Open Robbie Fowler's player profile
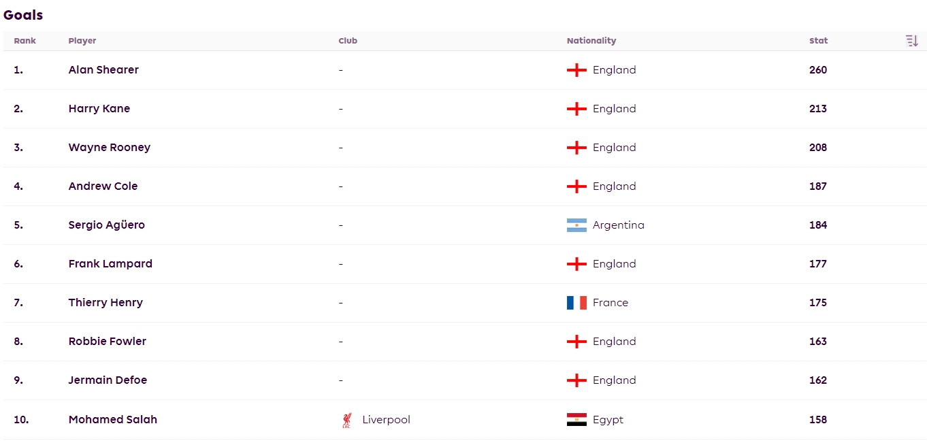 click(x=108, y=342)
